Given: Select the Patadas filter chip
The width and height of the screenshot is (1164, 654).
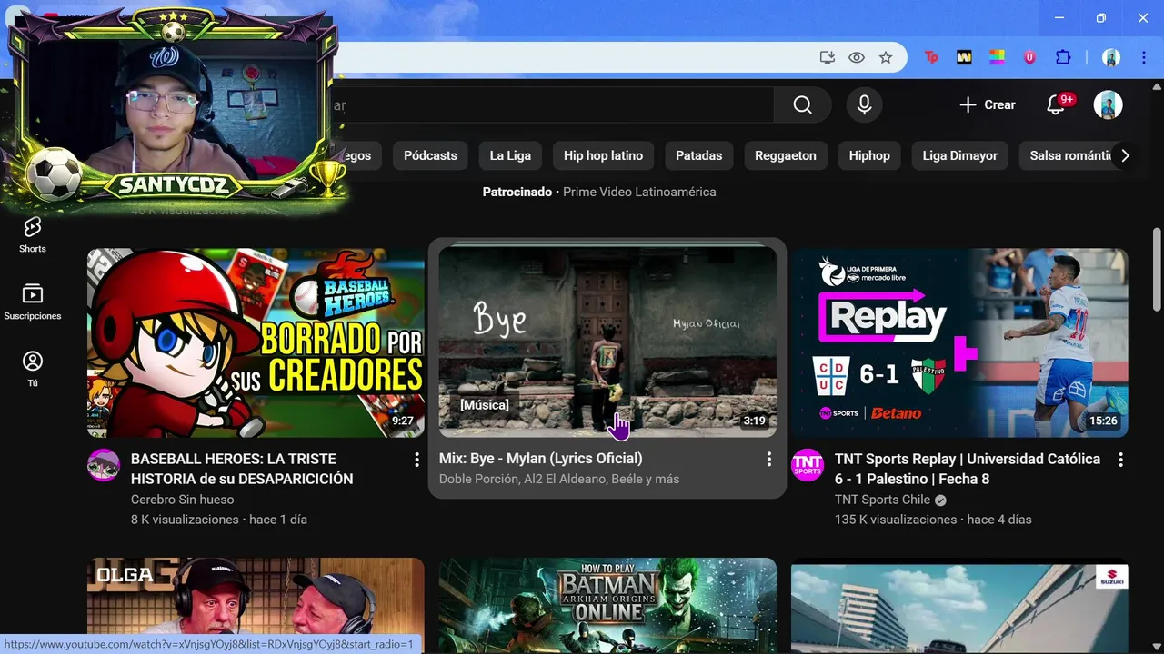Looking at the screenshot, I should (x=698, y=155).
